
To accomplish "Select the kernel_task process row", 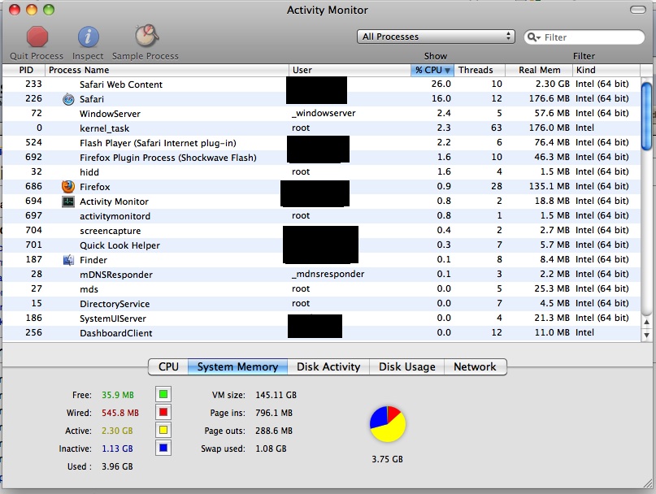I will coord(321,128).
